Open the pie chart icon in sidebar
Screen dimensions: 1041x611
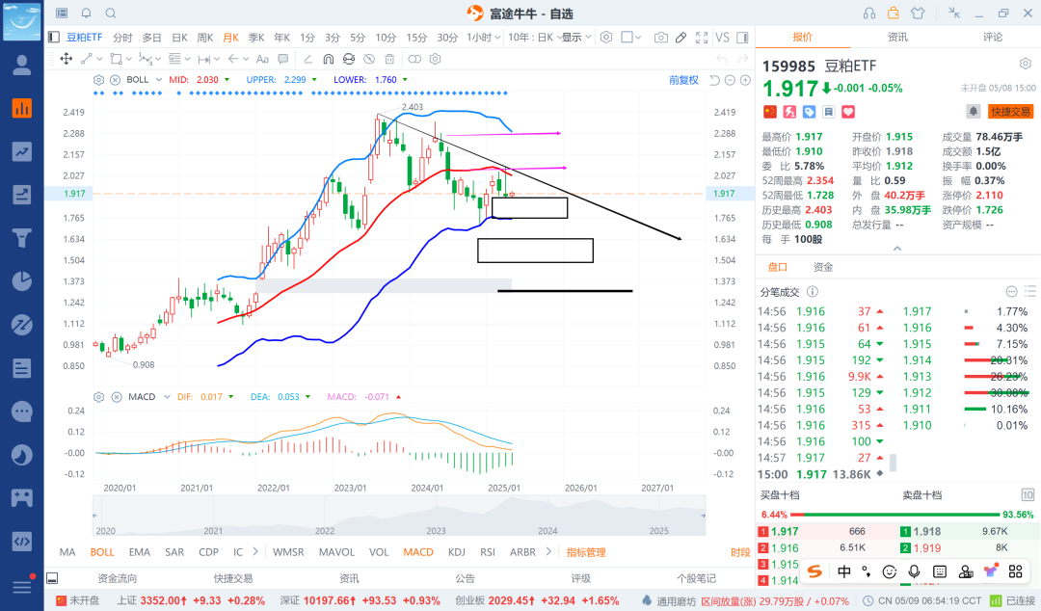tap(22, 281)
